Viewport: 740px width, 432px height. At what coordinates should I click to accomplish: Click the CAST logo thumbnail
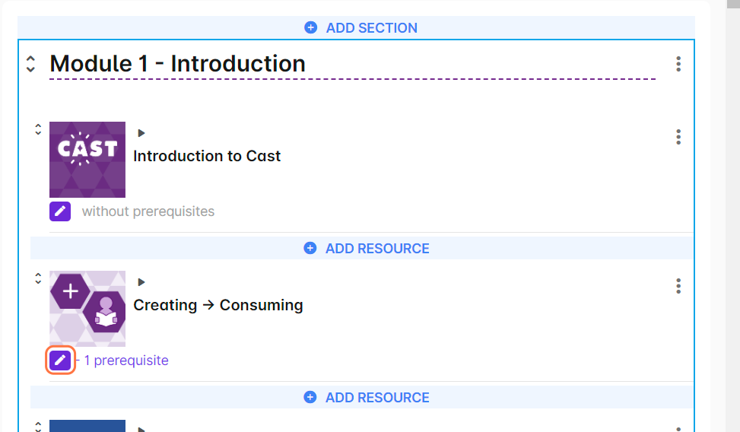[87, 160]
